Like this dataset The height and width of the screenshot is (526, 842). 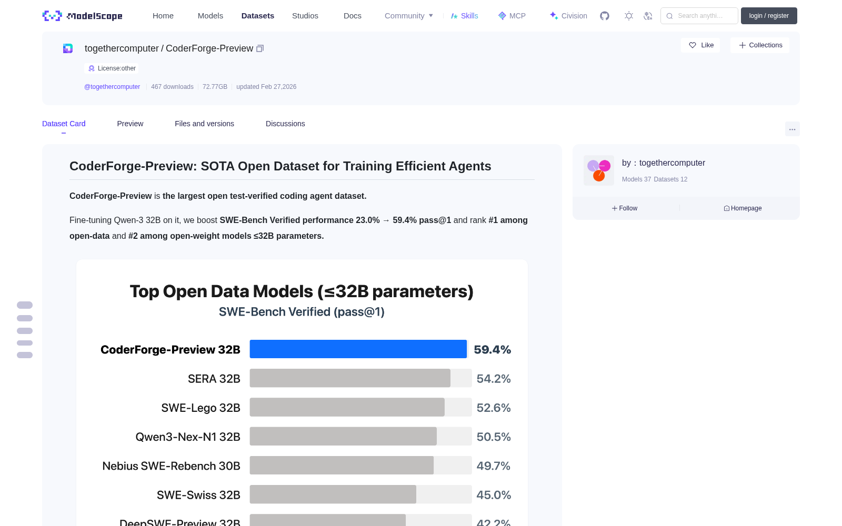point(700,45)
